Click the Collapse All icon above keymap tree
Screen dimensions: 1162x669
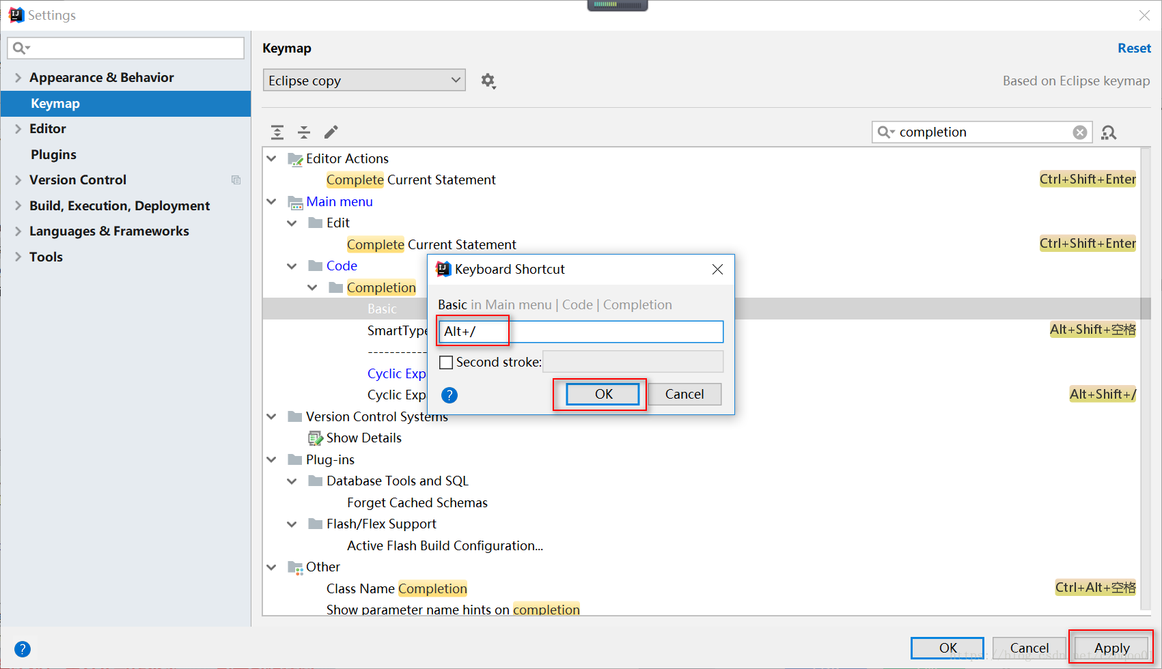pyautogui.click(x=304, y=132)
